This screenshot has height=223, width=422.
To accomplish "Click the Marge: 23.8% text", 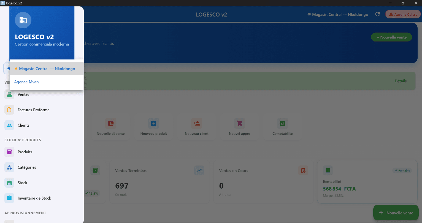I will click(x=333, y=195).
